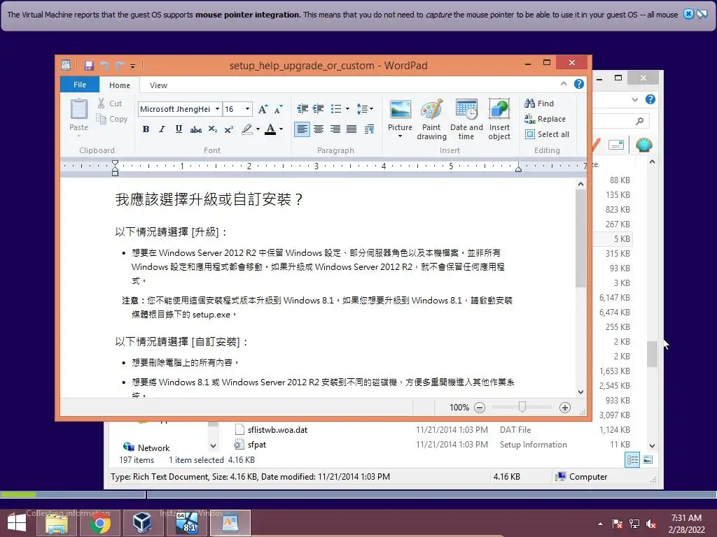The height and width of the screenshot is (537, 717).
Task: Open VirtualBox from taskbar
Action: (142, 523)
